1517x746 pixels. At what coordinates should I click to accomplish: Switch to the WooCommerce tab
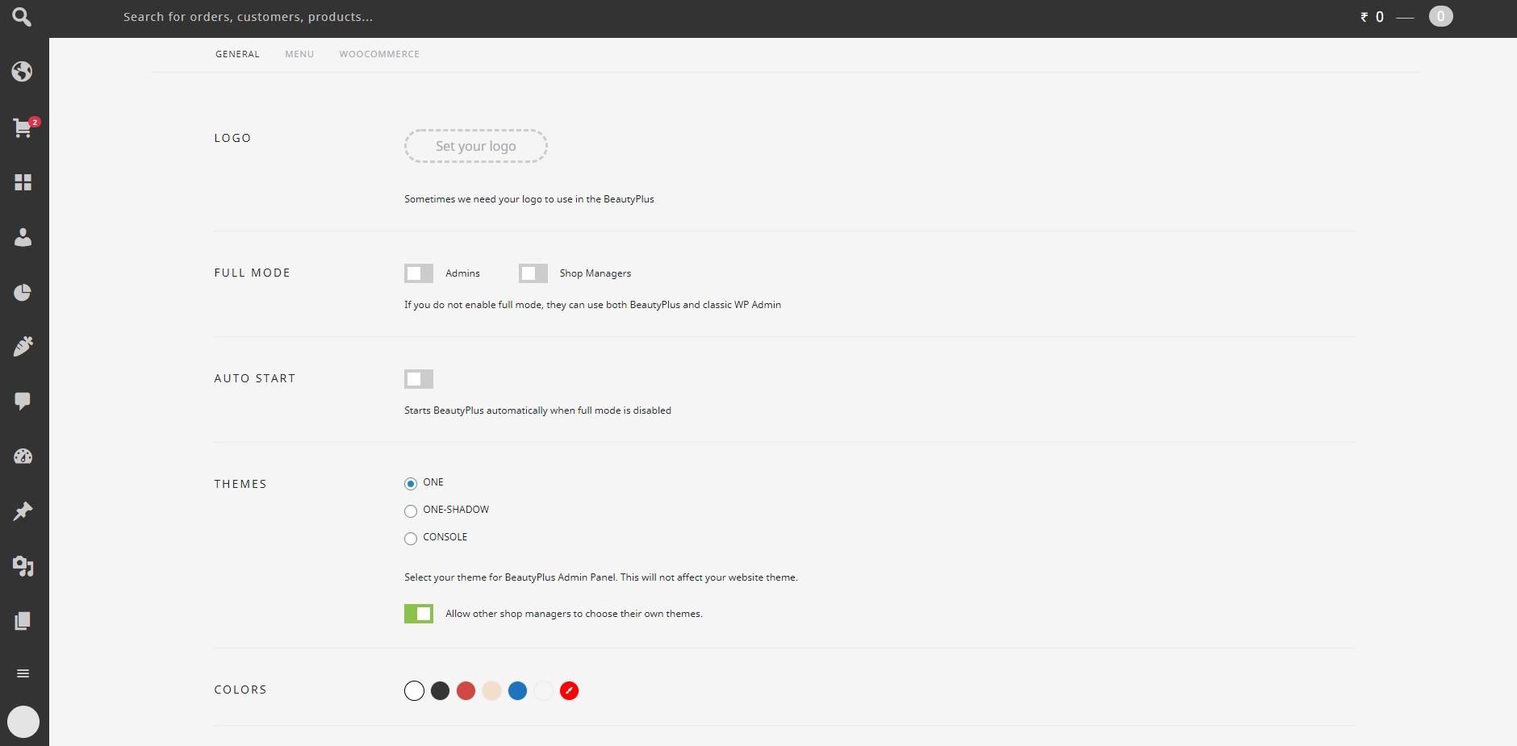pos(379,54)
